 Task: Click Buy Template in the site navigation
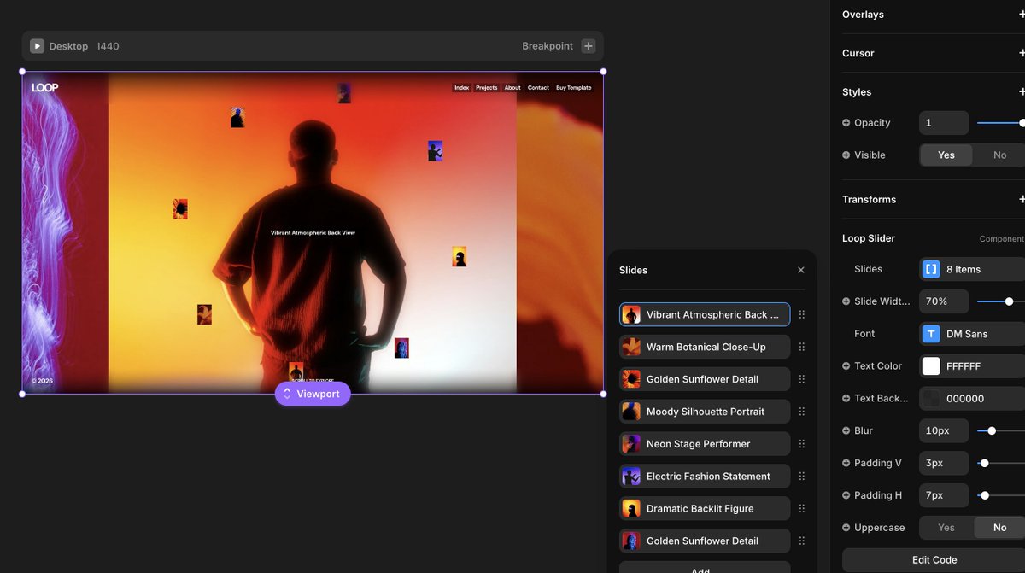[573, 88]
